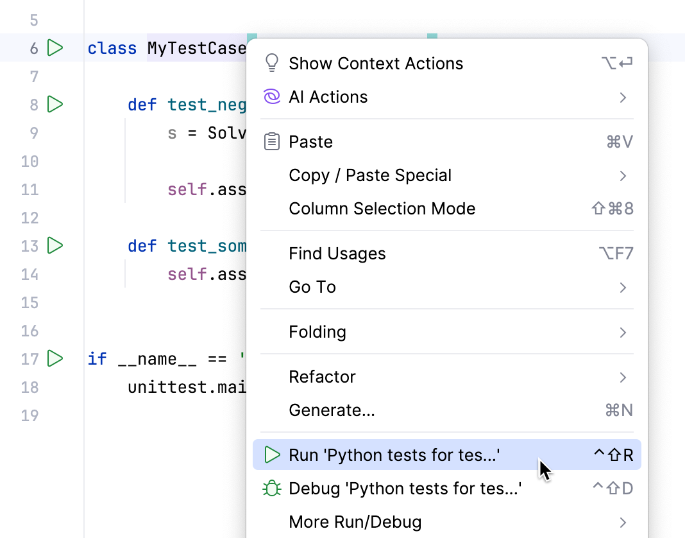The width and height of the screenshot is (685, 538).
Task: Click the clipboard icon next to Paste
Action: tap(272, 141)
